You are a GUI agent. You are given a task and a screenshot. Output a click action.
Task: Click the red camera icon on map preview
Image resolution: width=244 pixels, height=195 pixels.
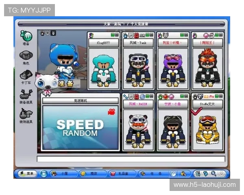click(111, 112)
